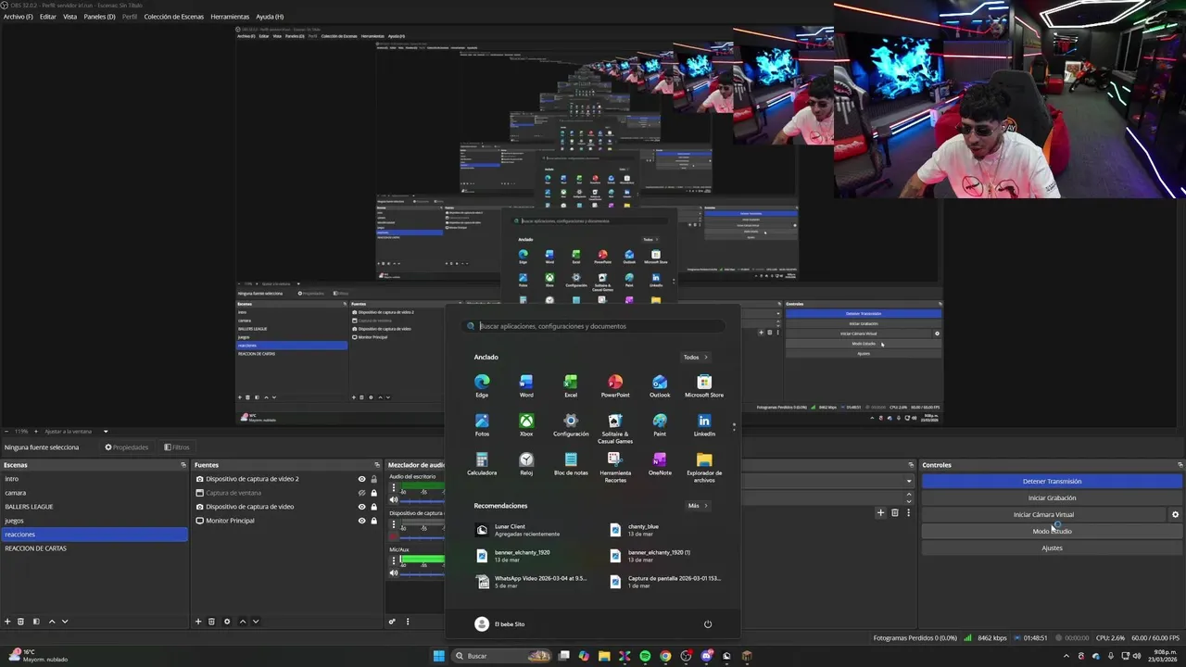Delete selected scene with trash icon in Escenas
This screenshot has height=667, width=1186.
(x=21, y=622)
